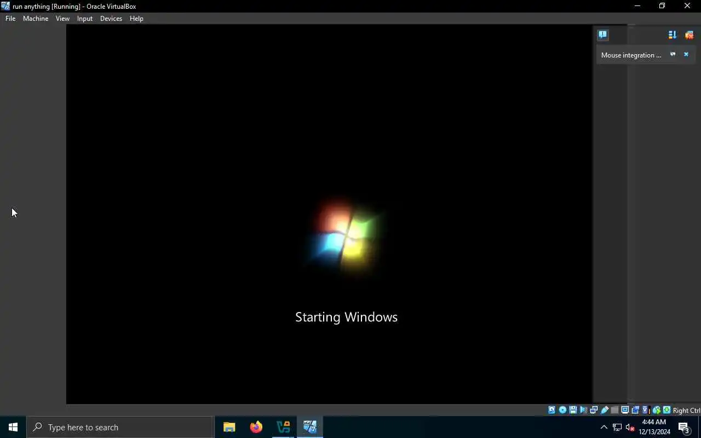Open the Windows action center notifications icon
Viewport: 701px width, 438px height.
point(684,427)
